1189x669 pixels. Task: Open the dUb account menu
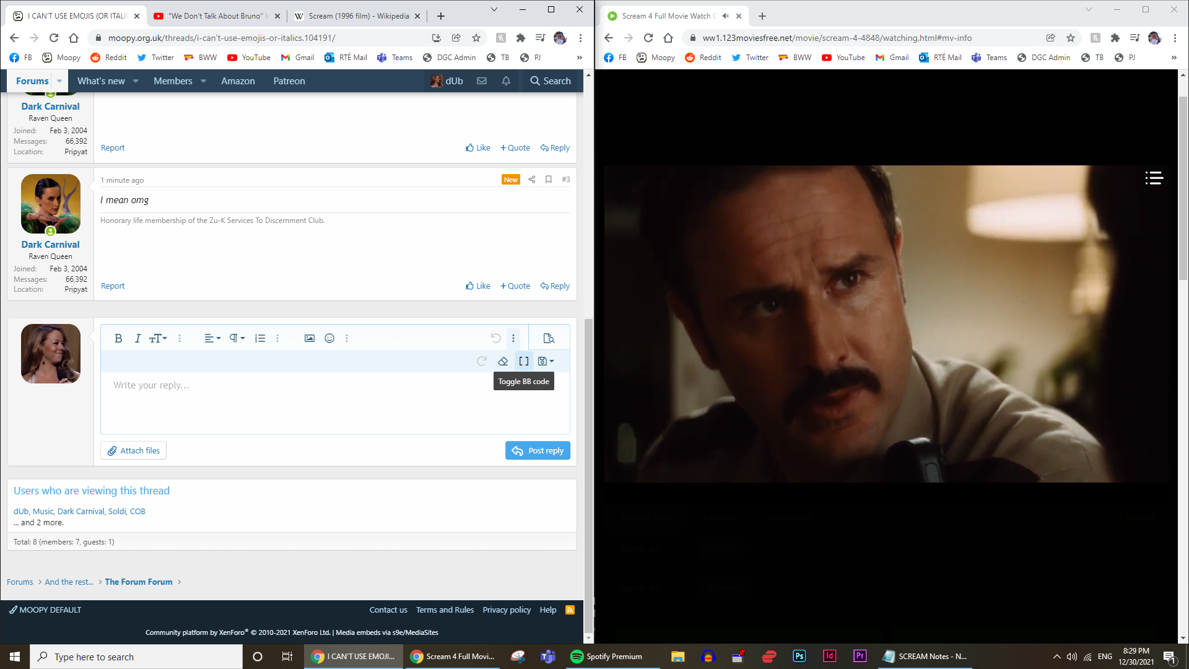point(447,81)
